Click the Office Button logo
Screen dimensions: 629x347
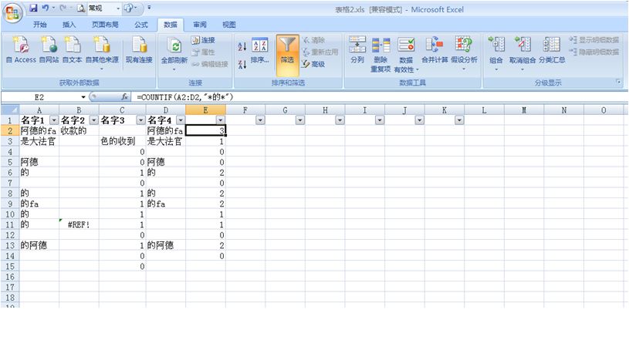(x=12, y=13)
